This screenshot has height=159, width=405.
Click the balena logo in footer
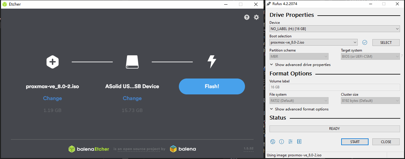[183, 149]
